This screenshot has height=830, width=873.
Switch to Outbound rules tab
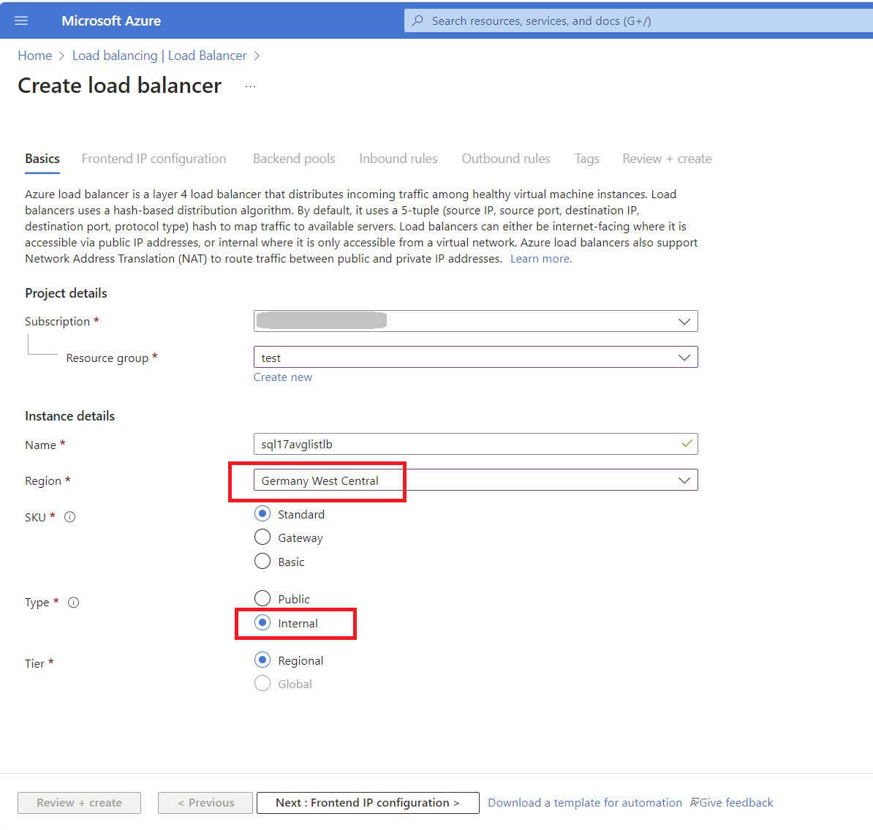coord(505,159)
